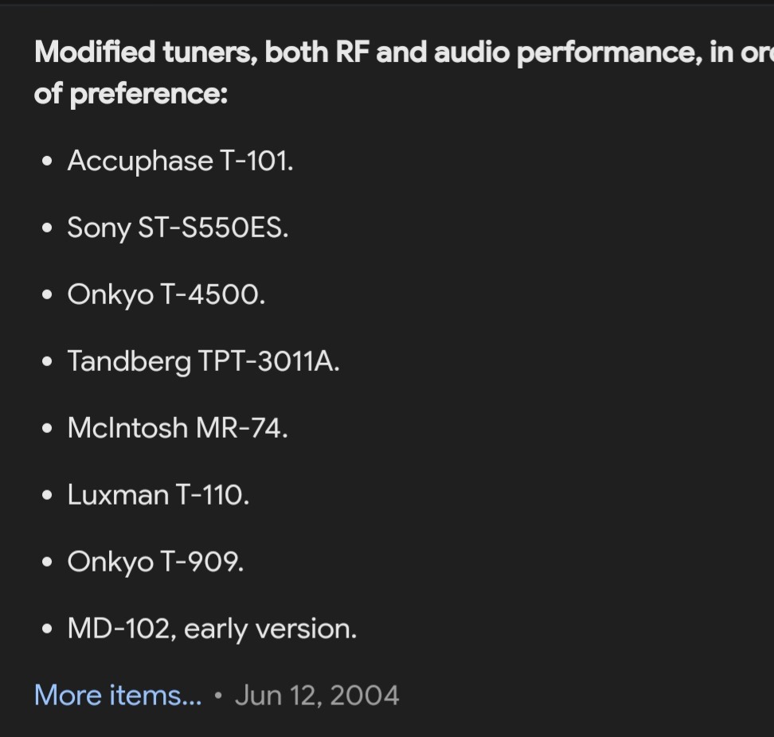The image size is (774, 737).
Task: Click the bullet beside Luxman T-110
Action: (48, 495)
